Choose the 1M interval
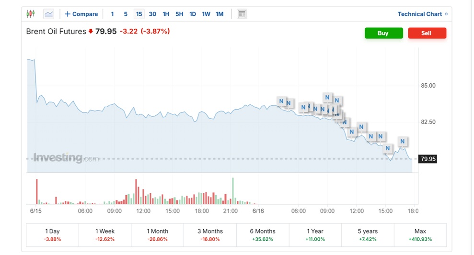 pyautogui.click(x=220, y=14)
